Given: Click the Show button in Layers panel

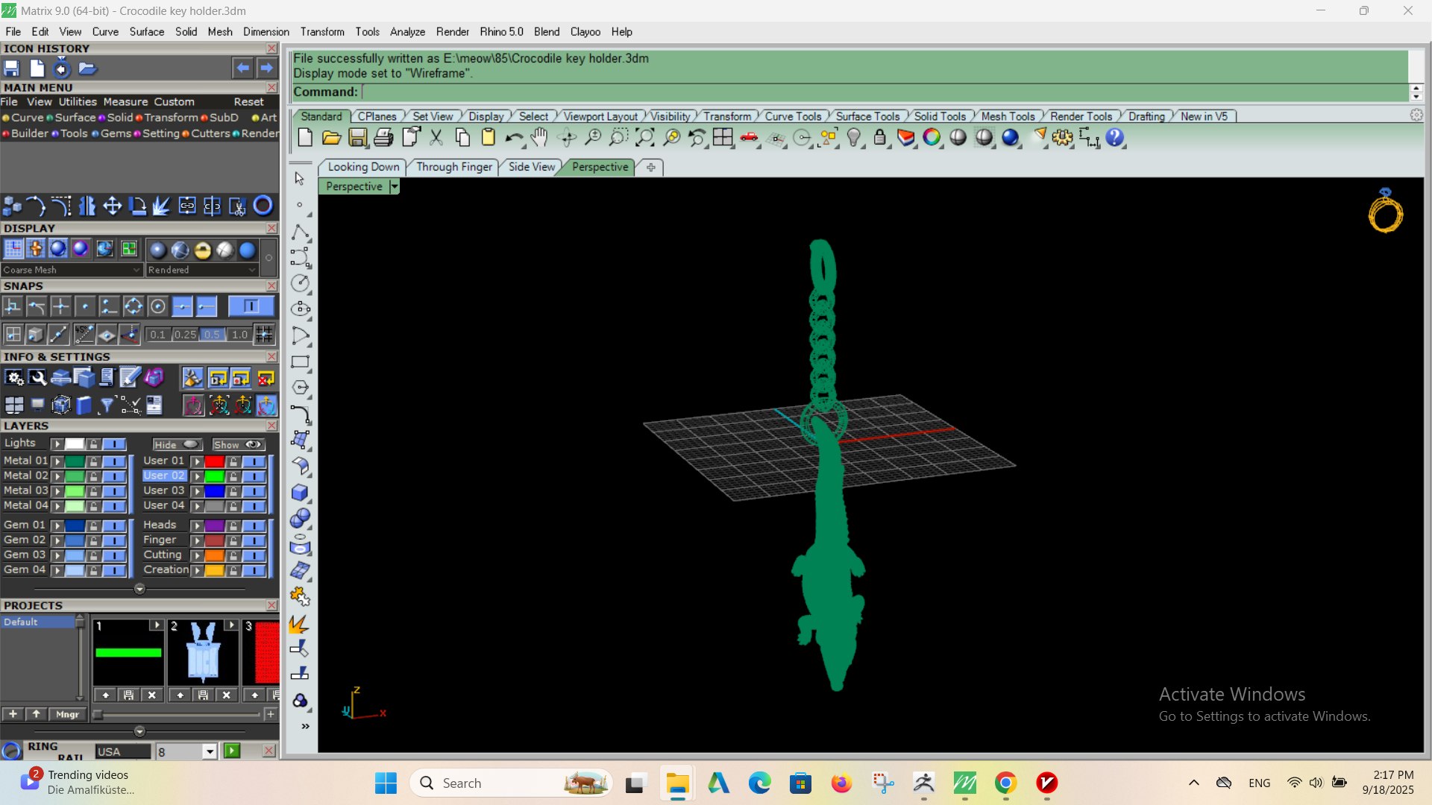Looking at the screenshot, I should point(238,444).
